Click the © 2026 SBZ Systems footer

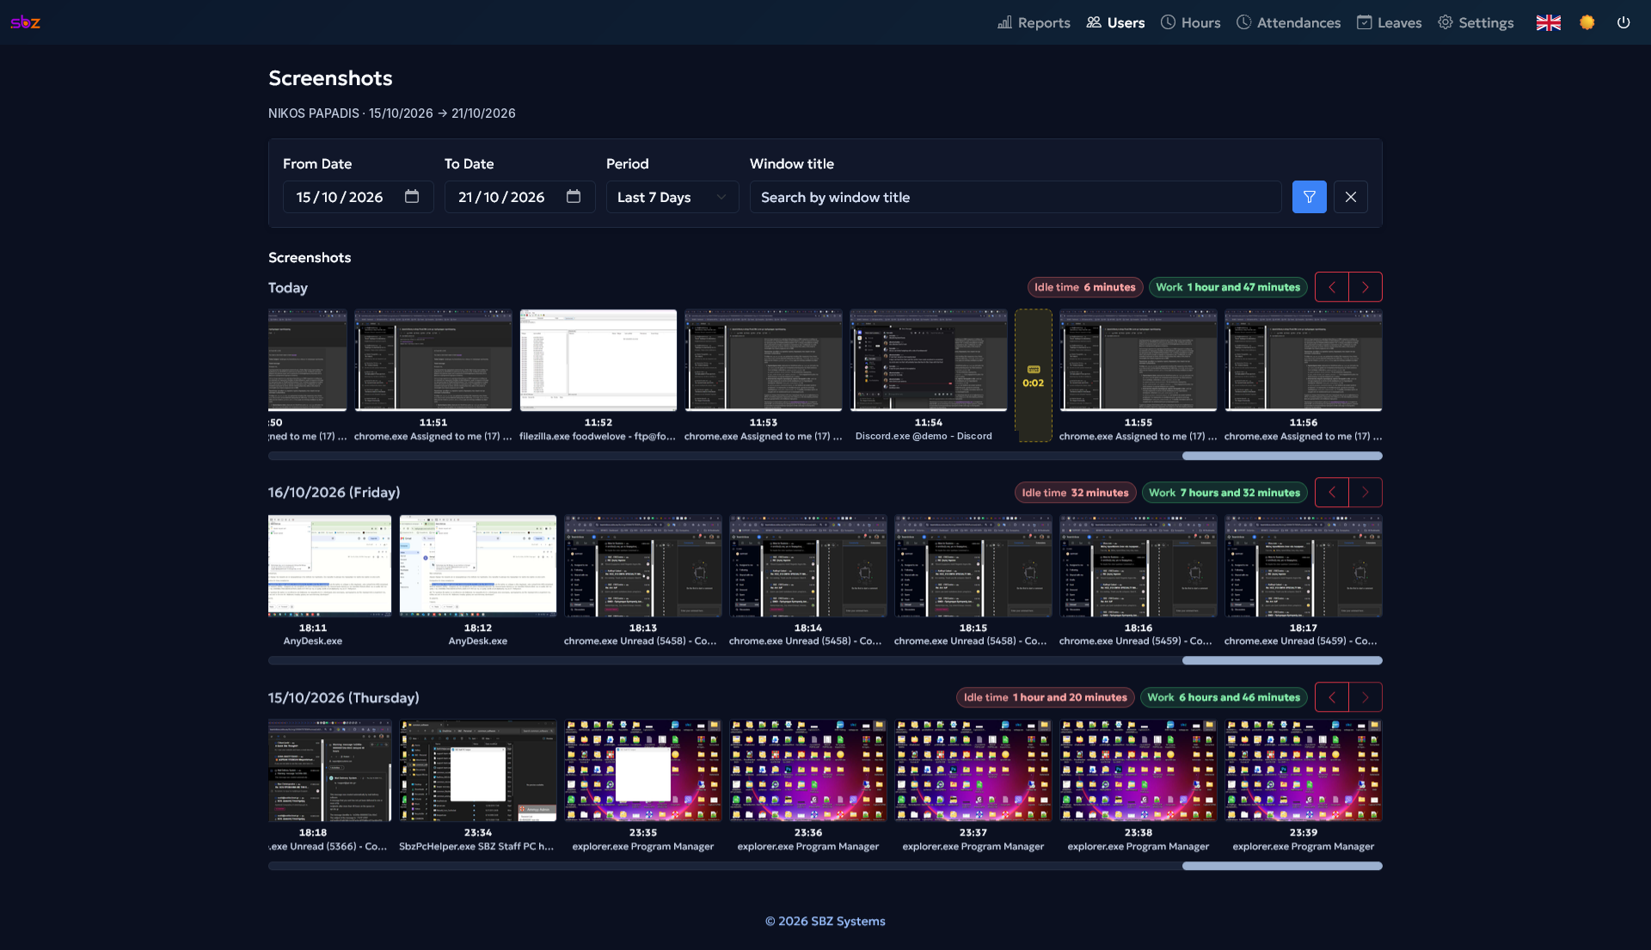tap(825, 921)
